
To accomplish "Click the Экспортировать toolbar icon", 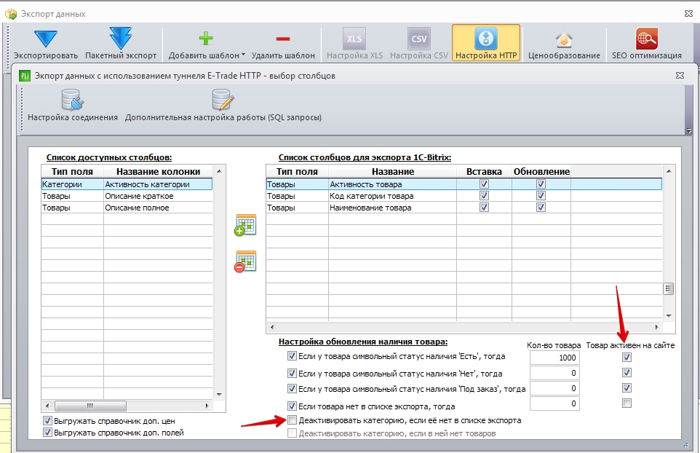I will [x=46, y=39].
